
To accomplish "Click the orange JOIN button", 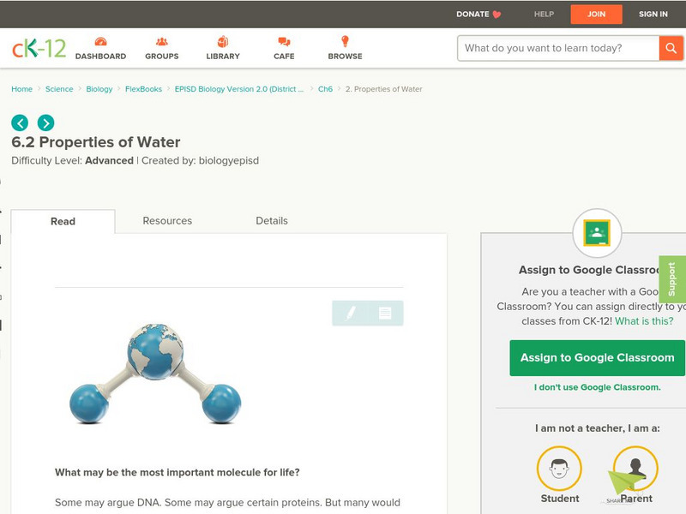I will [x=596, y=14].
